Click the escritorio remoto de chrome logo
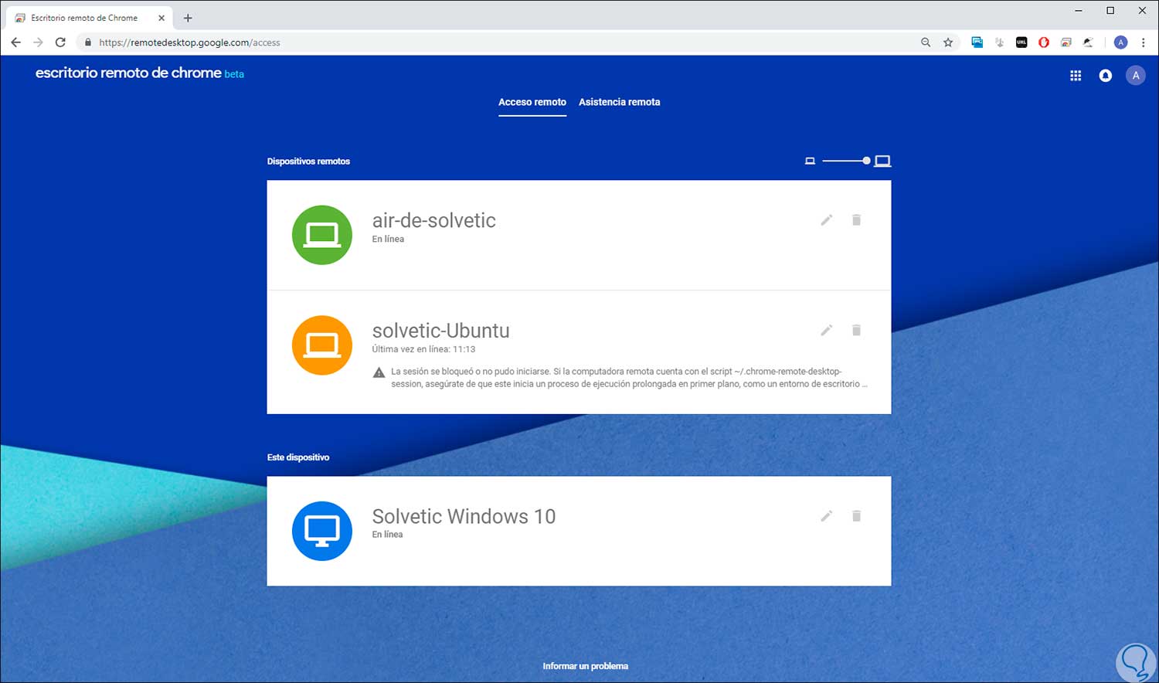This screenshot has height=683, width=1159. tap(128, 73)
